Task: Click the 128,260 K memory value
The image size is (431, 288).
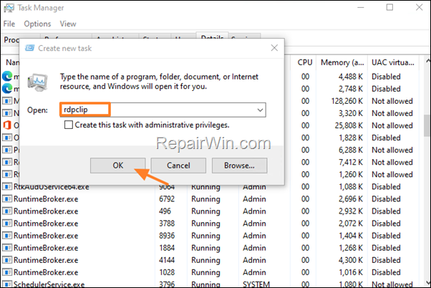Action: tap(347, 101)
